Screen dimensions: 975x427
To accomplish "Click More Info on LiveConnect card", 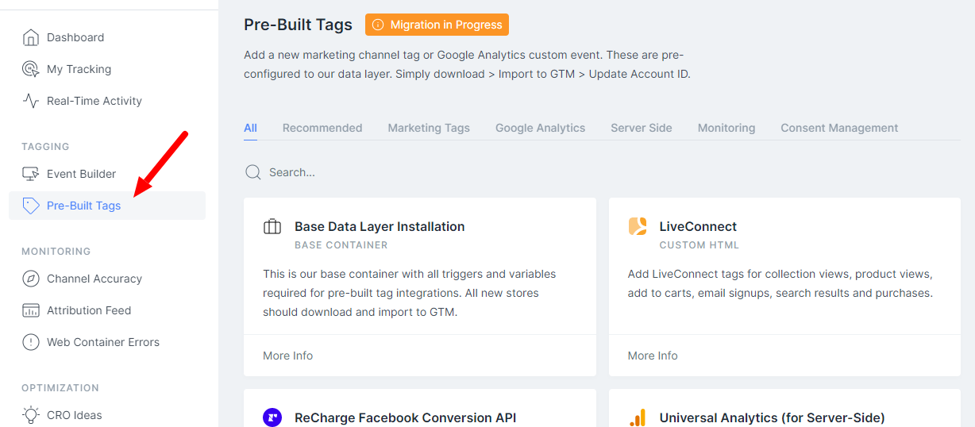I will [x=653, y=356].
